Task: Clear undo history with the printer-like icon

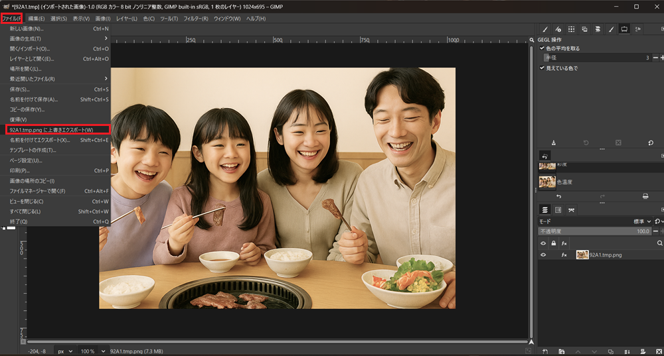Action: pos(645,197)
